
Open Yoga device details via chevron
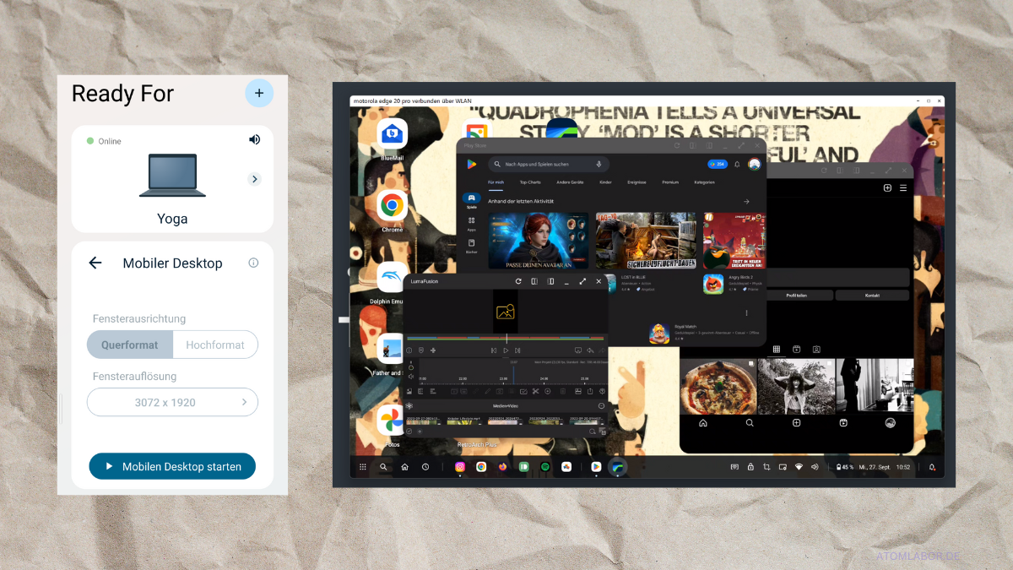coord(254,179)
